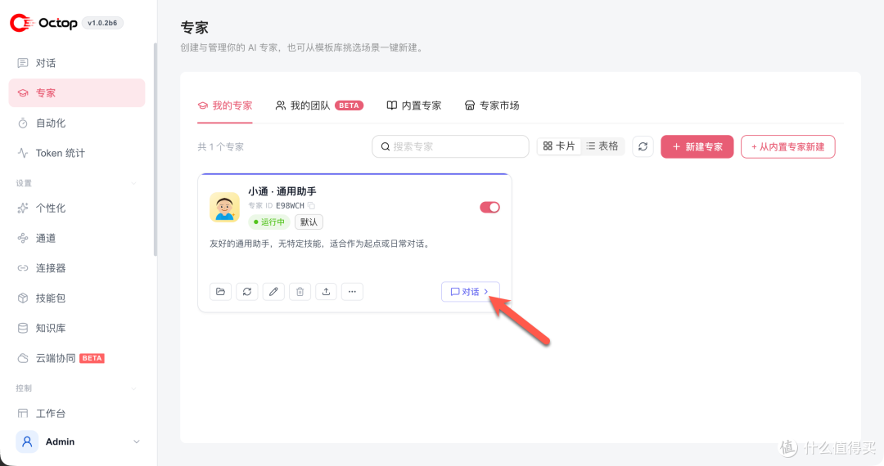Switch to 我的团队 tab
The width and height of the screenshot is (884, 466).
point(319,105)
